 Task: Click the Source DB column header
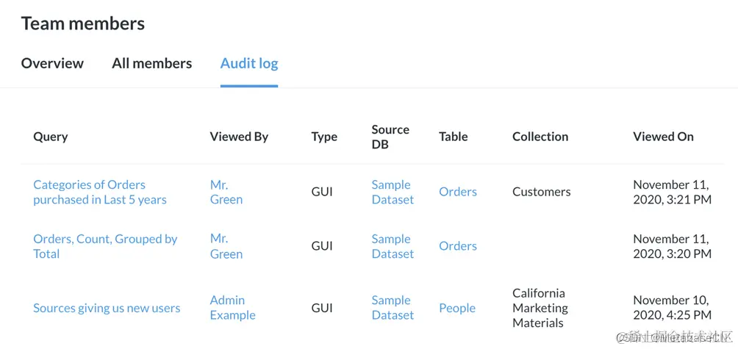click(390, 137)
